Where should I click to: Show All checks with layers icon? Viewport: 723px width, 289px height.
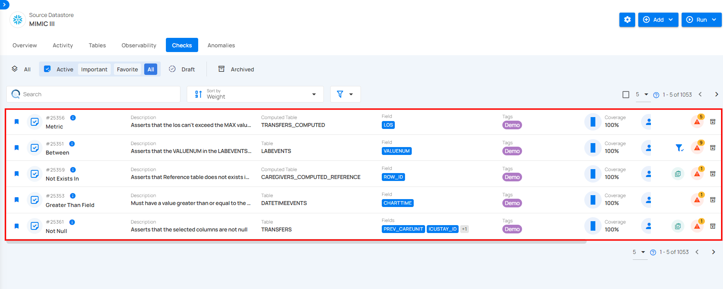pyautogui.click(x=21, y=69)
